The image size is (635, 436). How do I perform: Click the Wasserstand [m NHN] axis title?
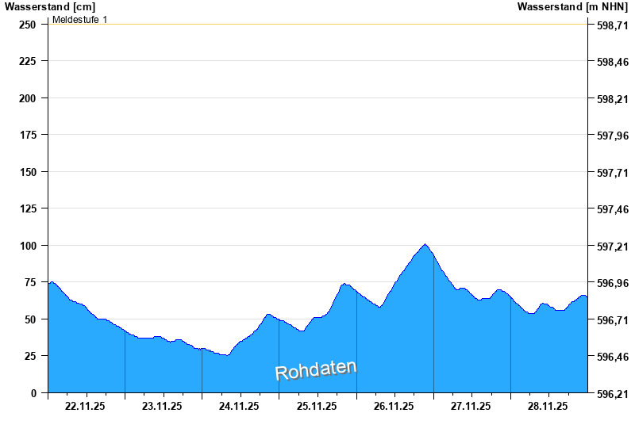pos(572,7)
